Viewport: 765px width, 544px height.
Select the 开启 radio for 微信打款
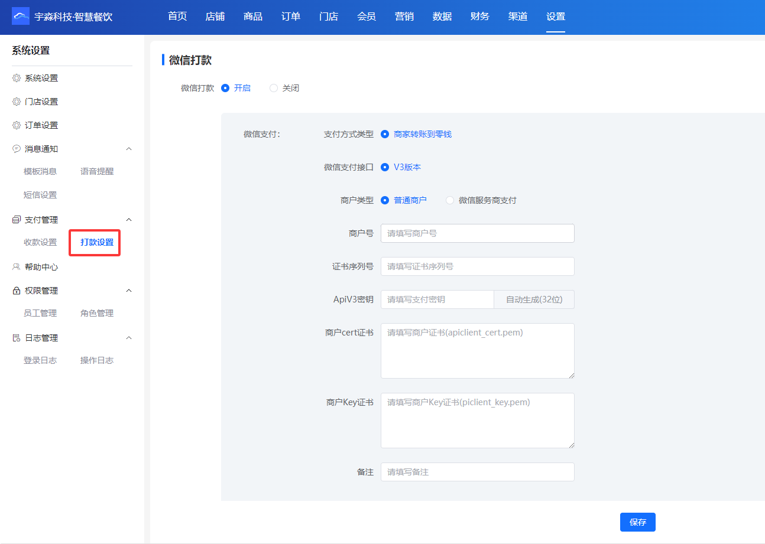tap(225, 88)
